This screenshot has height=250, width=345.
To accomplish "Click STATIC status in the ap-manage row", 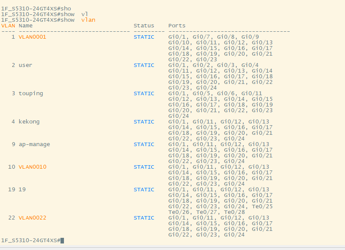I will [x=144, y=144].
